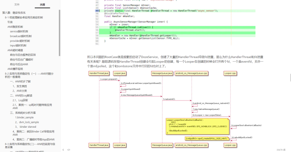Image resolution: width=291 pixels, height=152 pixels.
Task: Click the outline sidebar scrollbar
Action: [59, 33]
